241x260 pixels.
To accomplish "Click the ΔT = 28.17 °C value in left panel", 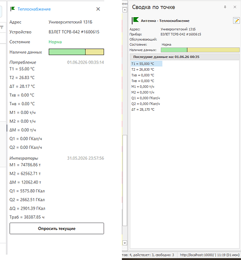I will (22, 86).
